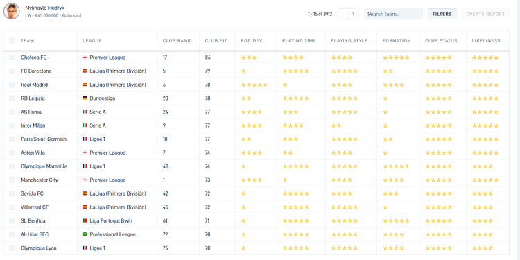Open the Sevilla FC team name
Screen dimensions: 520x260
point(32,193)
